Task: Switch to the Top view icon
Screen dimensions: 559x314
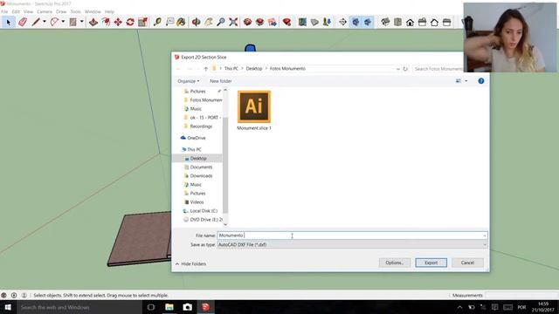Action: [x=398, y=23]
